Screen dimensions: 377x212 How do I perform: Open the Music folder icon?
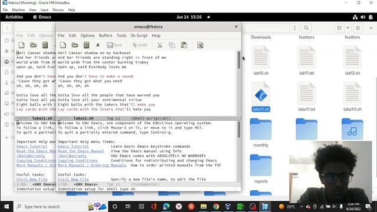[352, 129]
